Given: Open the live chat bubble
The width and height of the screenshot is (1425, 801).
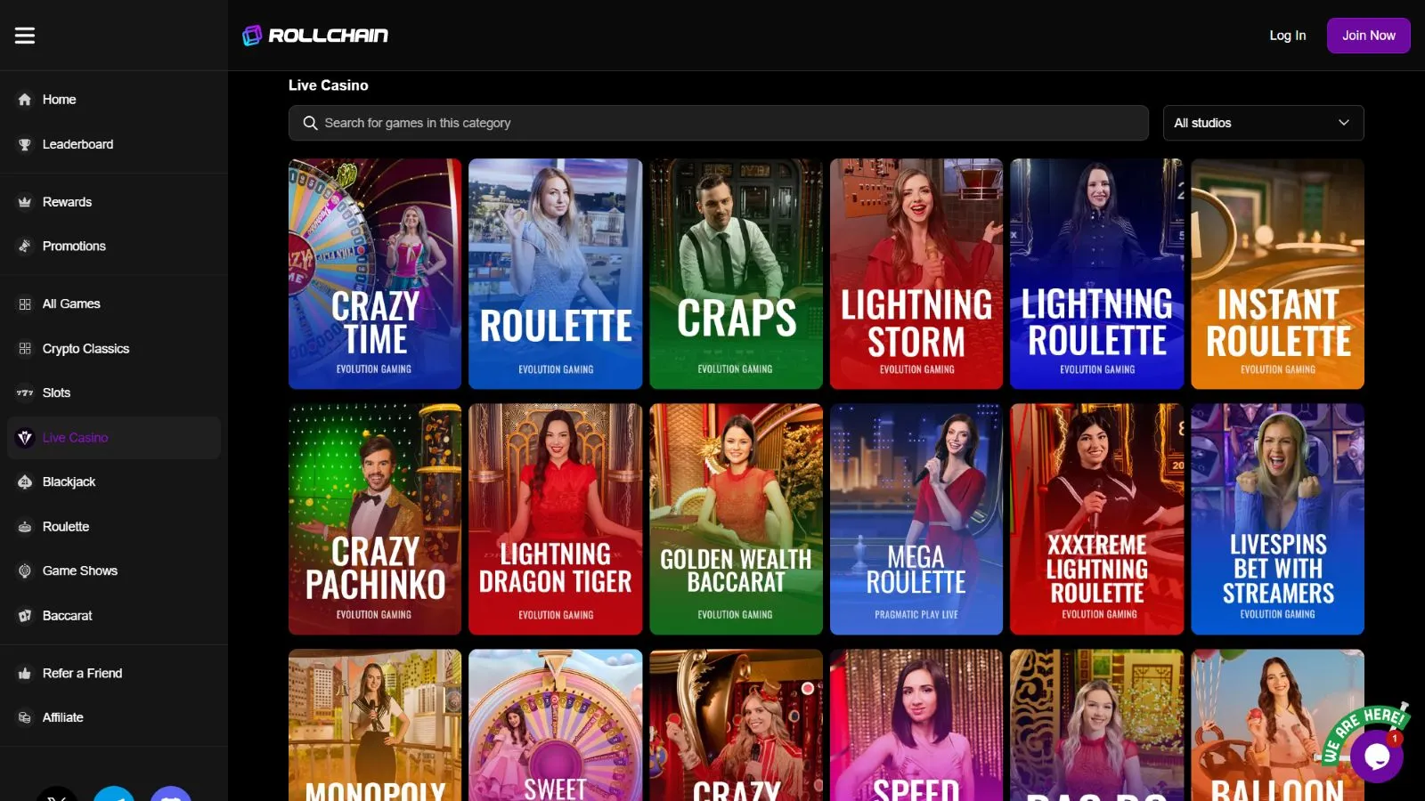Looking at the screenshot, I should point(1376,756).
